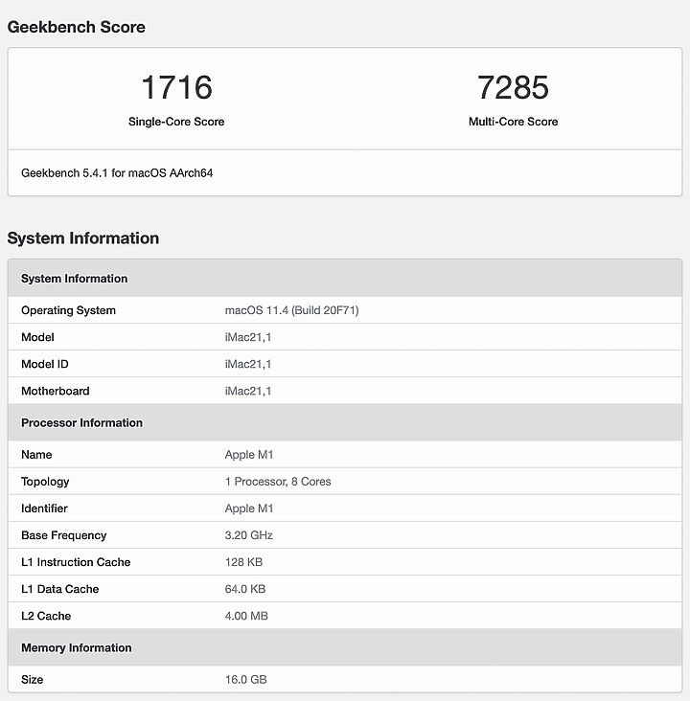The width and height of the screenshot is (690, 701).
Task: Select the 128 KB value
Action: pyautogui.click(x=243, y=562)
